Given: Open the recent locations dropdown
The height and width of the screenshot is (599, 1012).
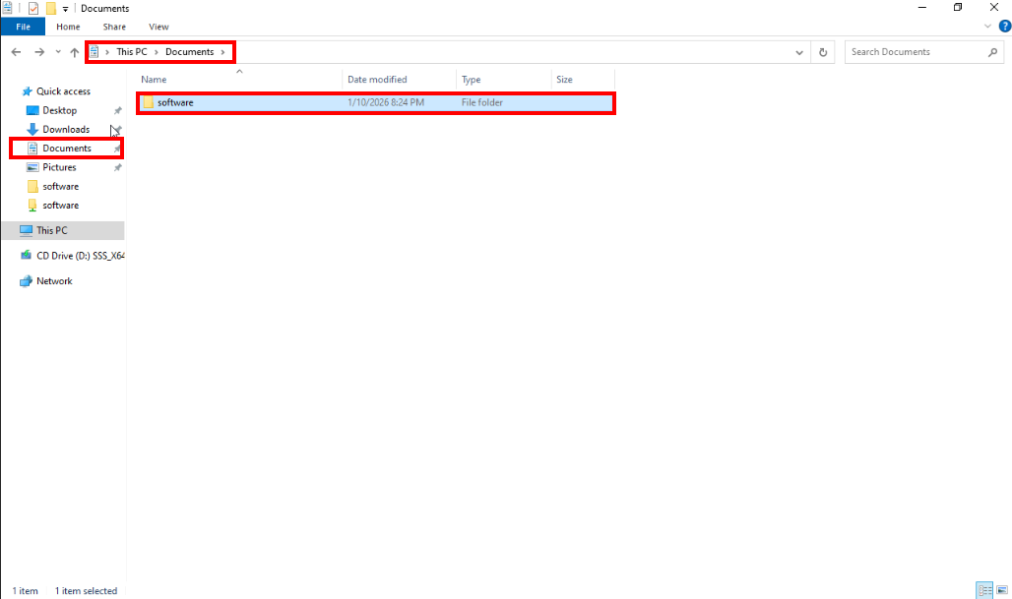Looking at the screenshot, I should click(x=58, y=52).
